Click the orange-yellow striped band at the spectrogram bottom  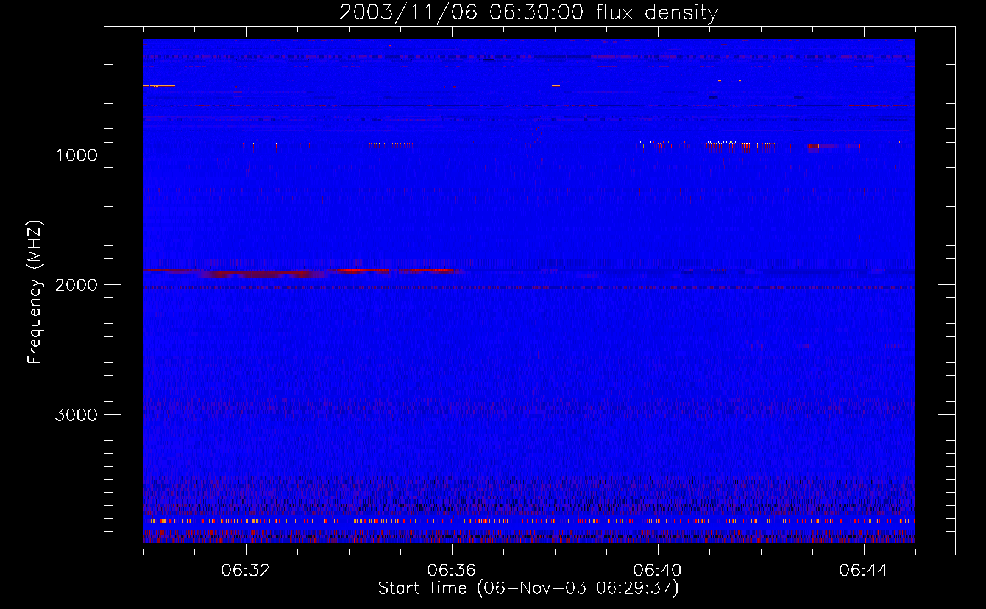click(529, 521)
